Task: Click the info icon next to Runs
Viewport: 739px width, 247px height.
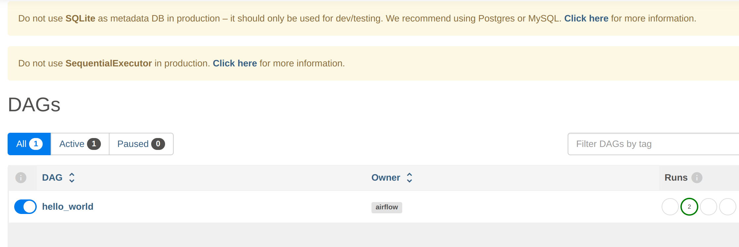Action: (x=697, y=178)
